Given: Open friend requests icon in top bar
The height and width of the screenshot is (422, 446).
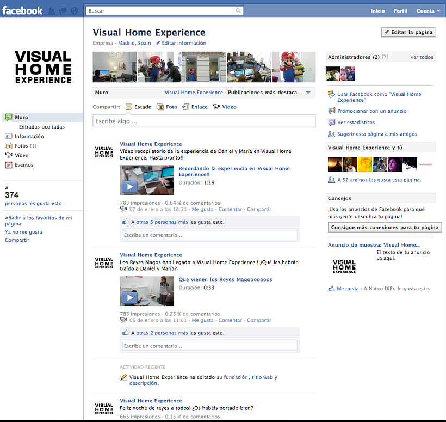Looking at the screenshot, I should tap(52, 11).
